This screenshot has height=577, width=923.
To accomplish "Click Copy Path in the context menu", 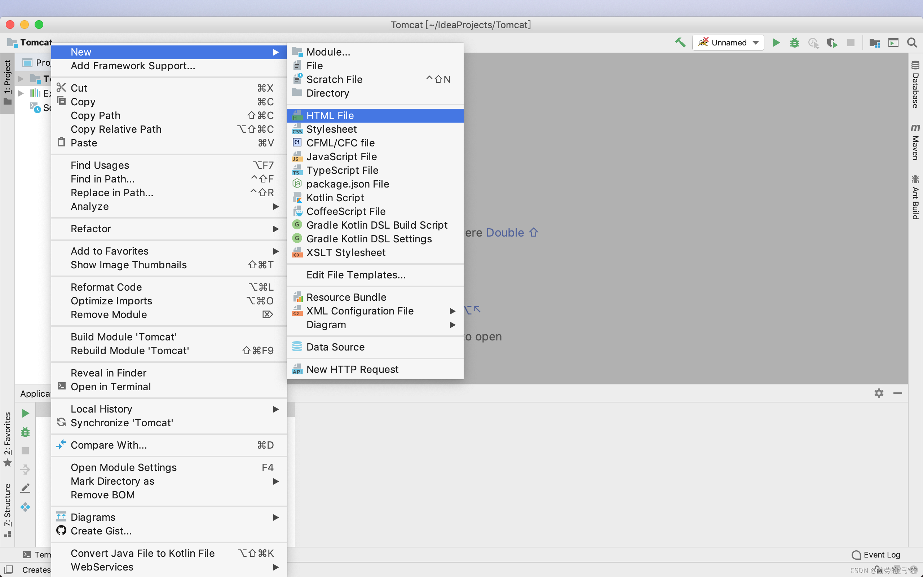I will click(169, 116).
